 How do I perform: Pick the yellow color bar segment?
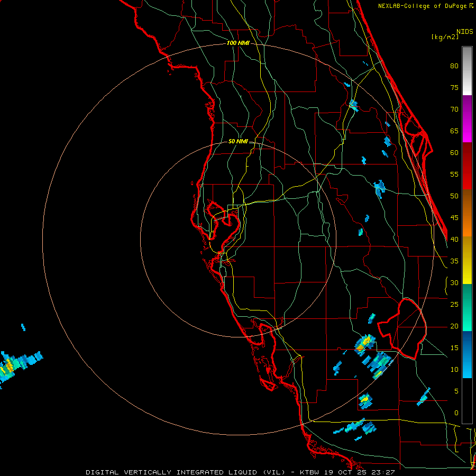467,260
